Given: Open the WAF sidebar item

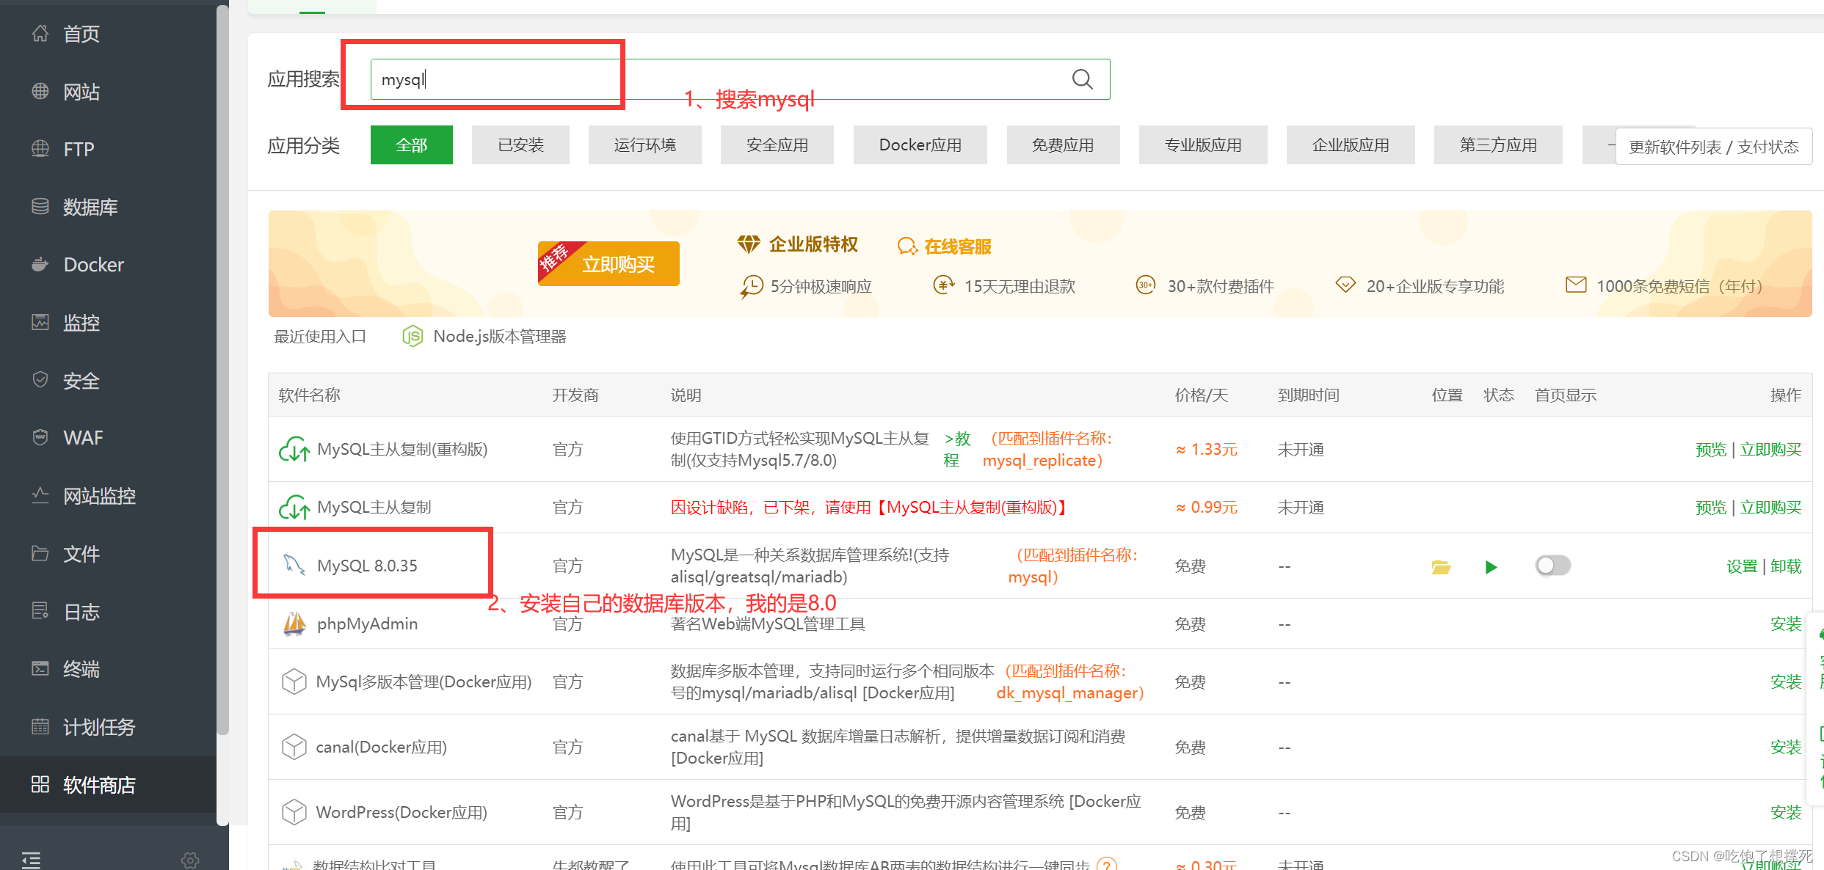Looking at the screenshot, I should pyautogui.click(x=82, y=438).
